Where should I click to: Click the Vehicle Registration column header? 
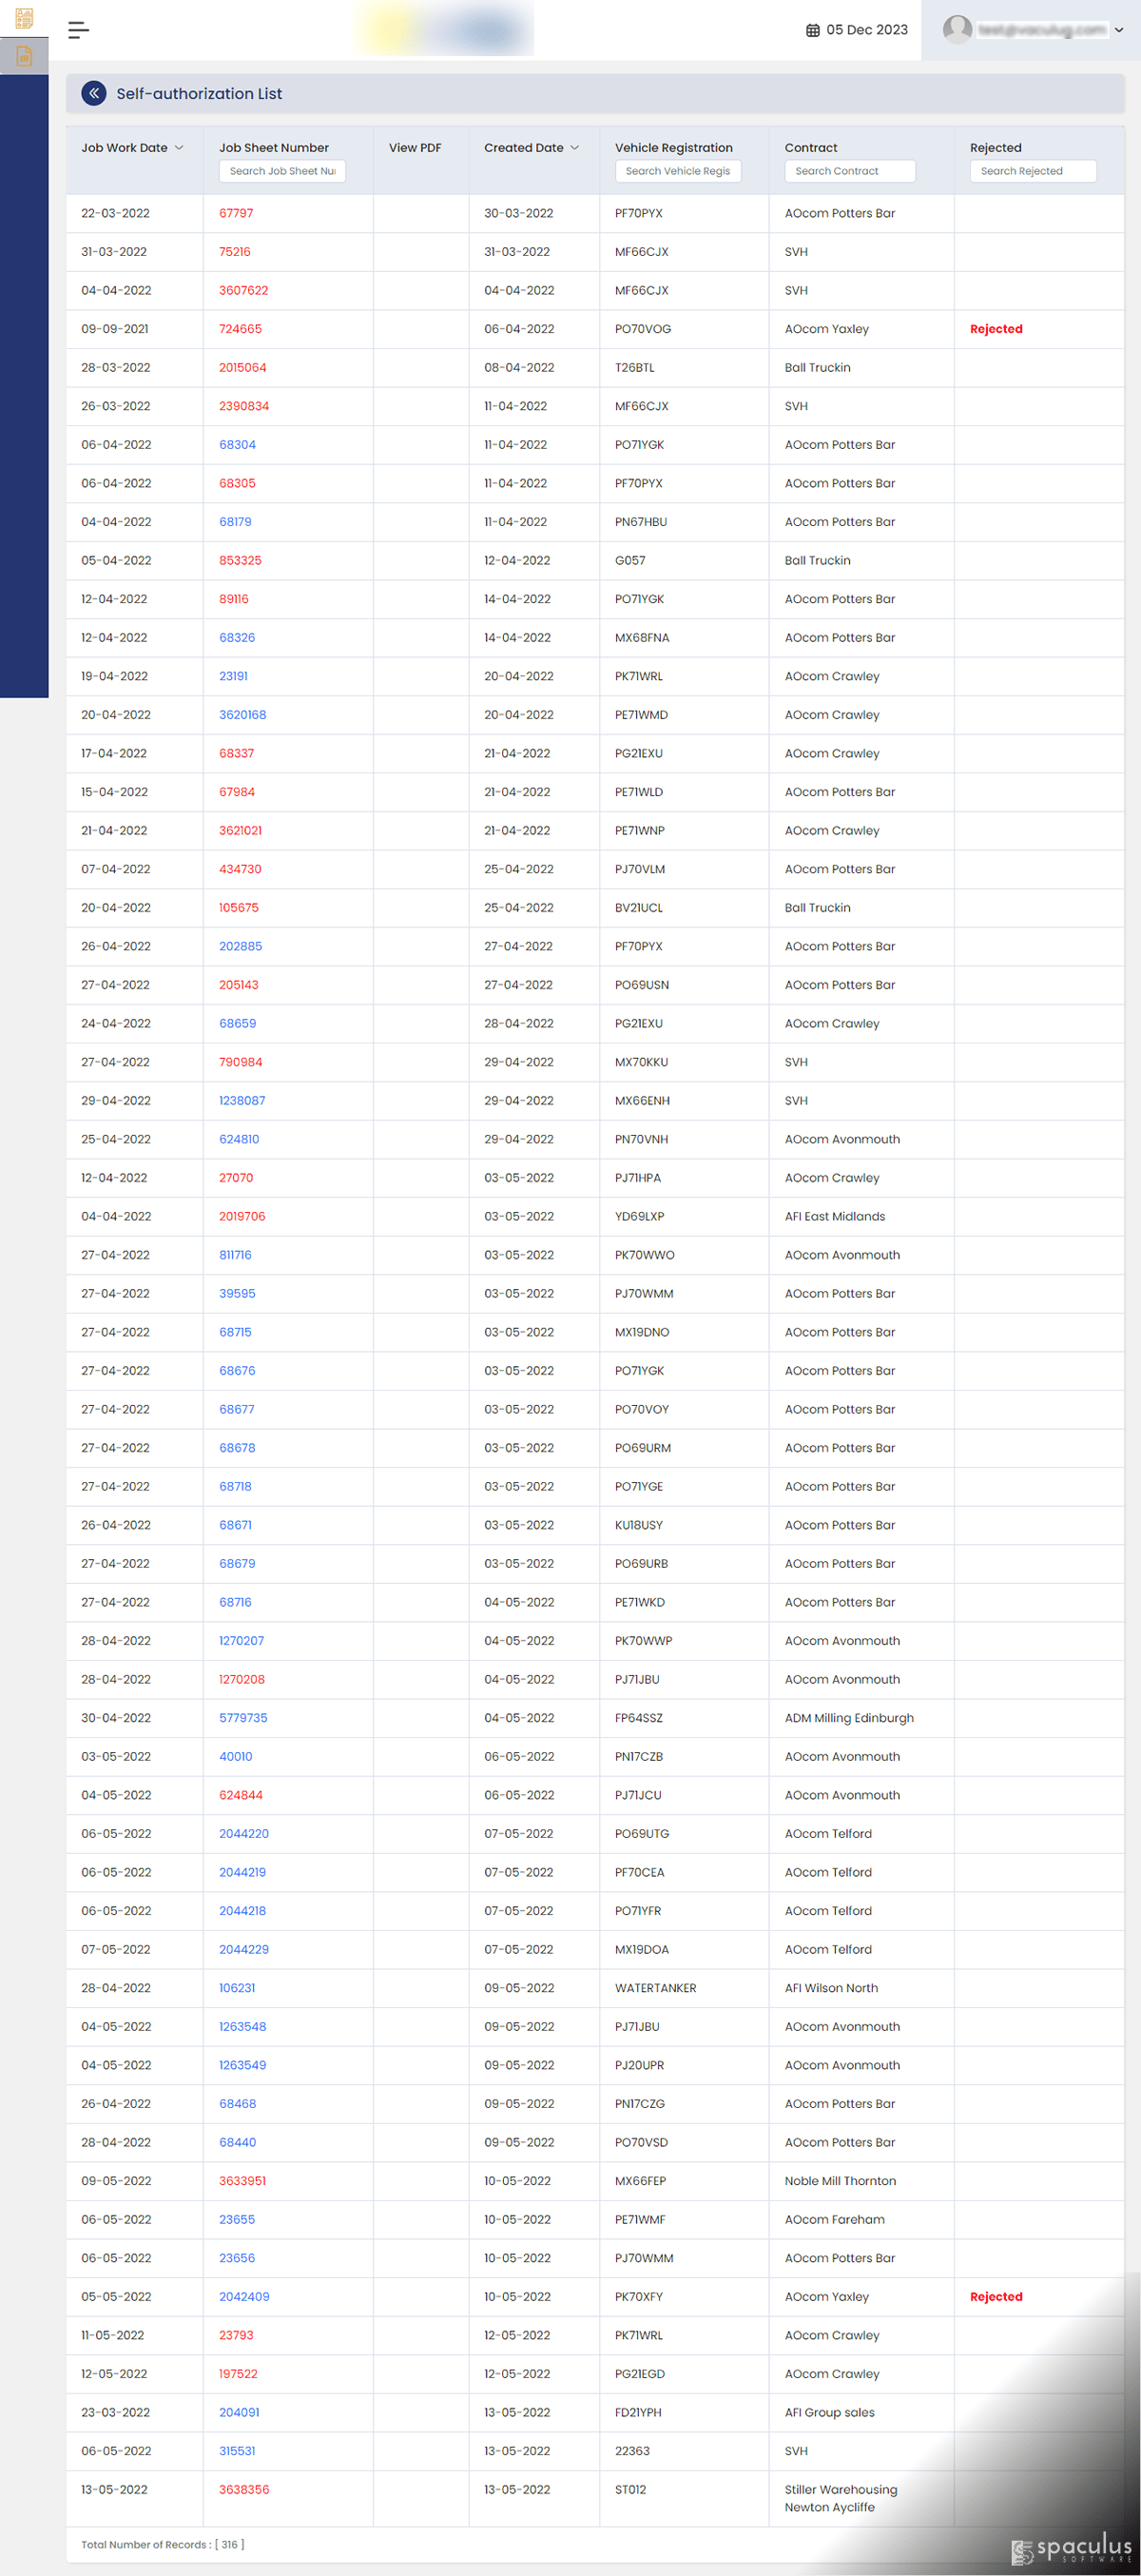coord(673,148)
